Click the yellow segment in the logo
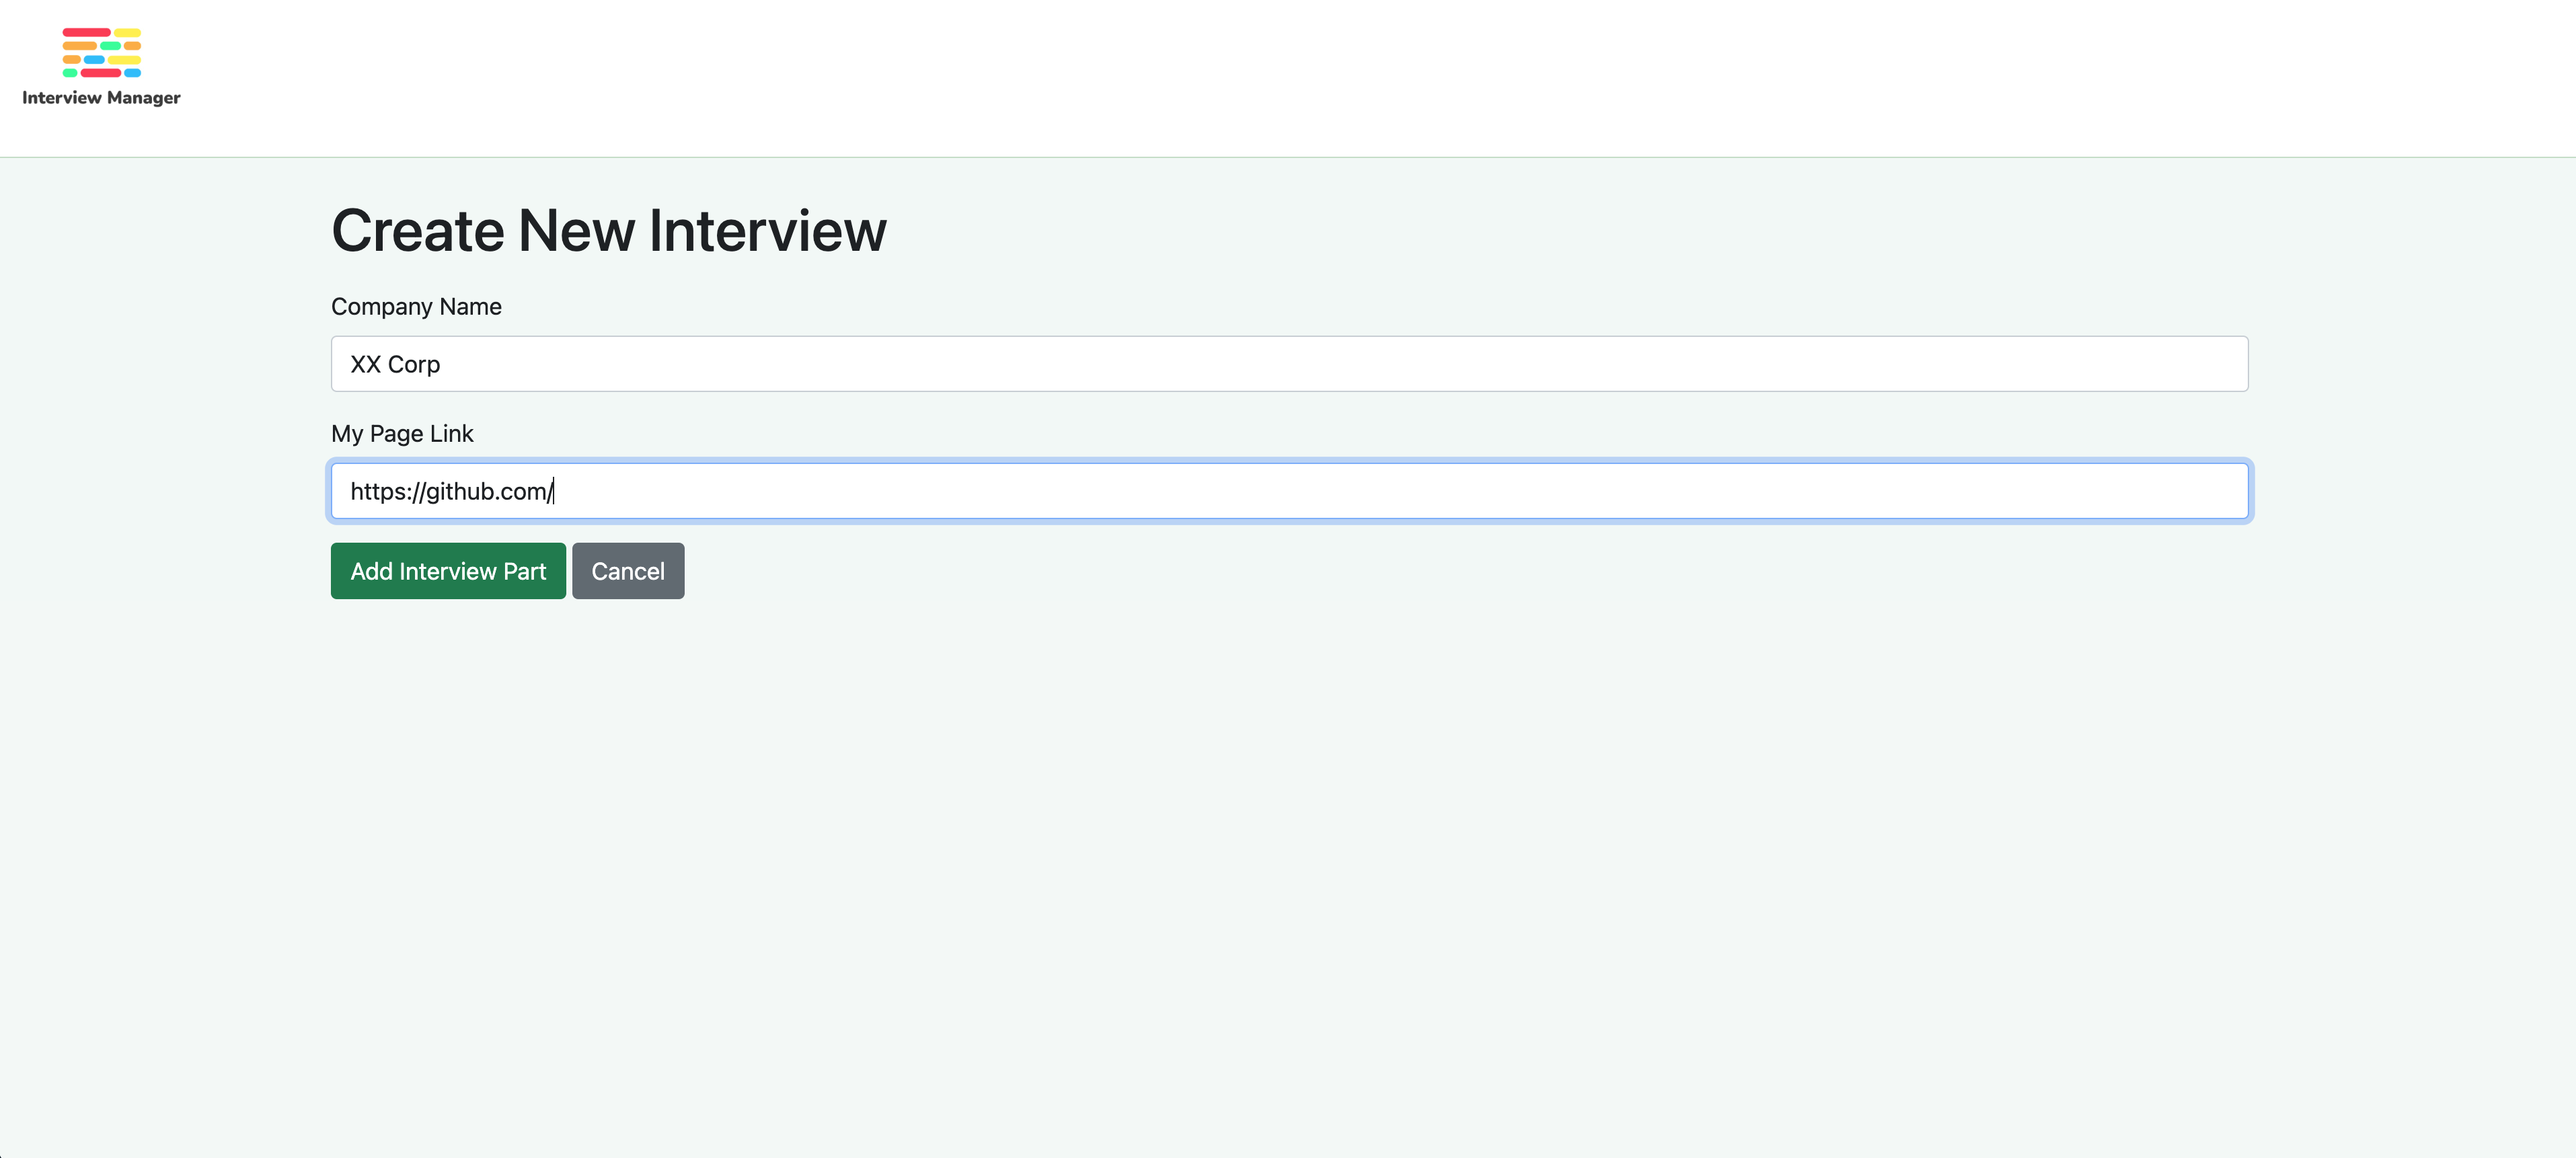The height and width of the screenshot is (1158, 2576). tap(128, 33)
